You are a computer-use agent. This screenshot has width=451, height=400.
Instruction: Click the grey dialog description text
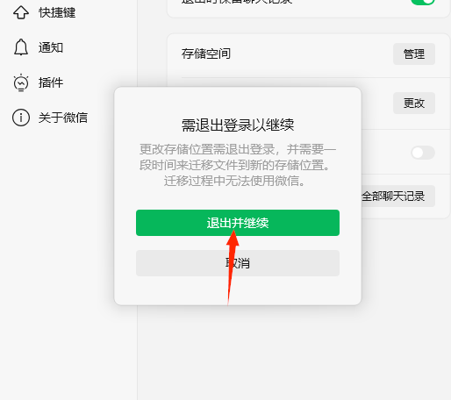tap(238, 165)
